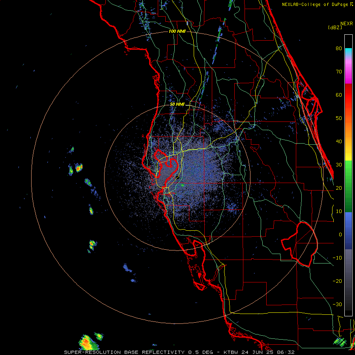Click the KTBW station identifier

[x=231, y=352]
